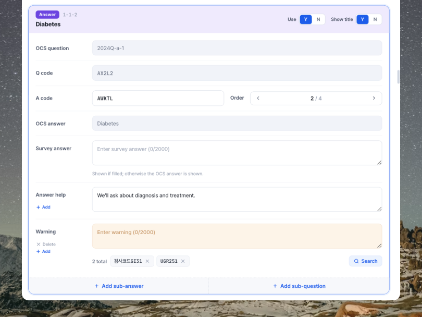Click the Search magnifier icon
The image size is (422, 317).
(356, 261)
